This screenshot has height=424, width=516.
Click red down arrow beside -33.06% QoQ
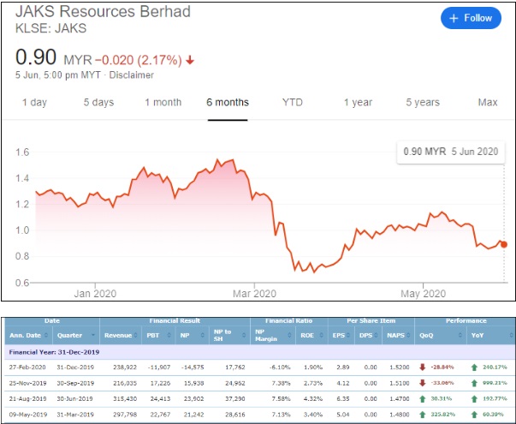[x=423, y=380]
